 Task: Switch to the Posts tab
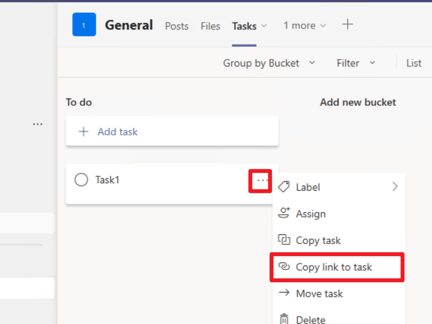[x=177, y=26]
